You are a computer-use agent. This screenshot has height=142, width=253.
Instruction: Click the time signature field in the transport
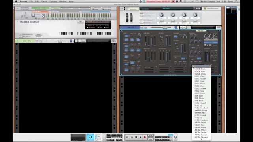(119, 140)
